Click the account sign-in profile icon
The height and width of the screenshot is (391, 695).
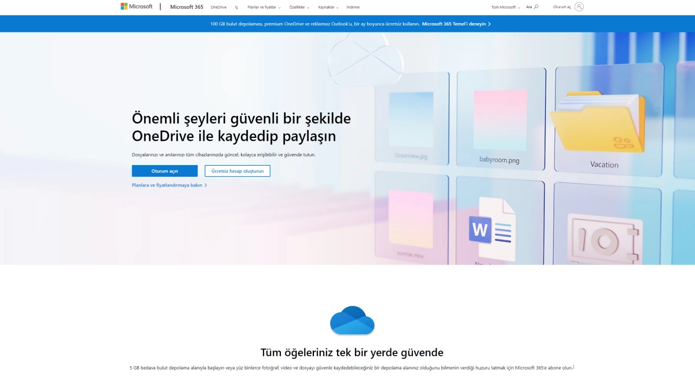click(579, 6)
